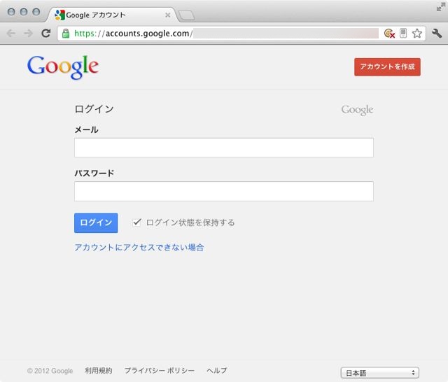Click the zoom window button
Image resolution: width=448 pixels, height=382 pixels.
pyautogui.click(x=36, y=12)
